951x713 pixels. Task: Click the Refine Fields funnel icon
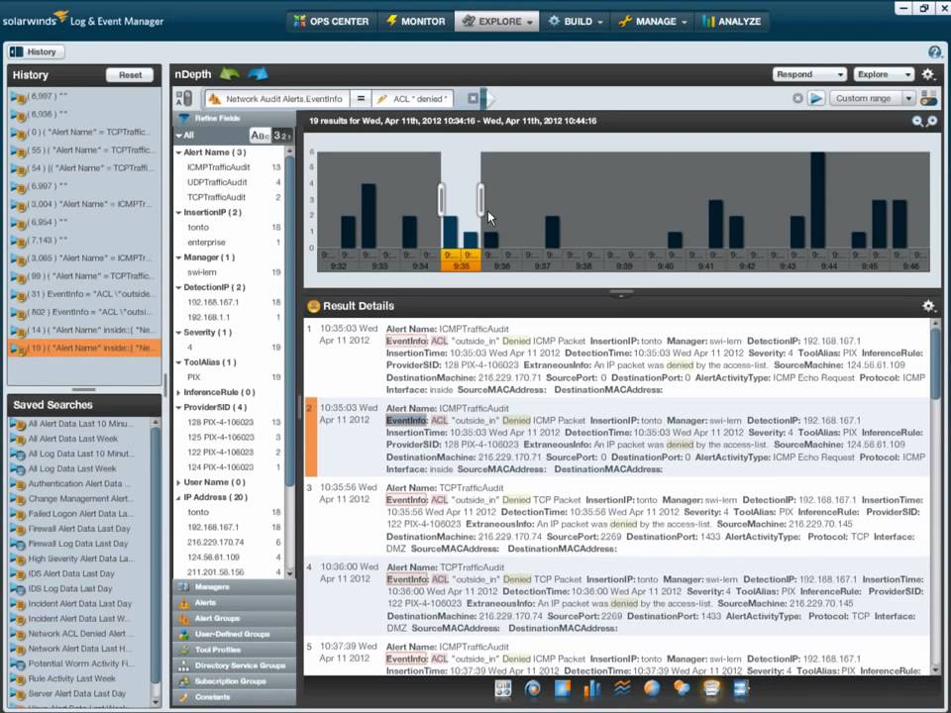(x=184, y=118)
